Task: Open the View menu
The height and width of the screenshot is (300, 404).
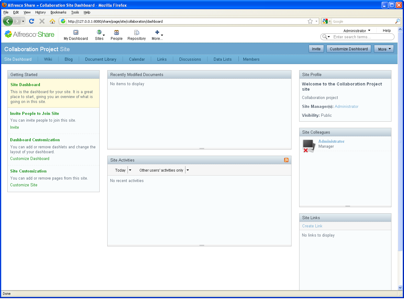Action: (x=27, y=12)
